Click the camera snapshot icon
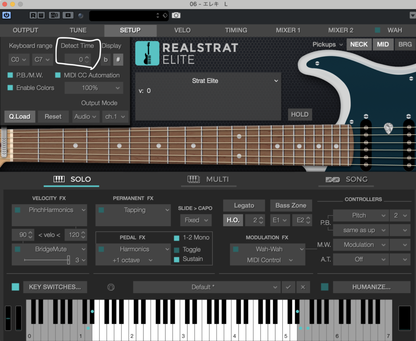 [176, 15]
